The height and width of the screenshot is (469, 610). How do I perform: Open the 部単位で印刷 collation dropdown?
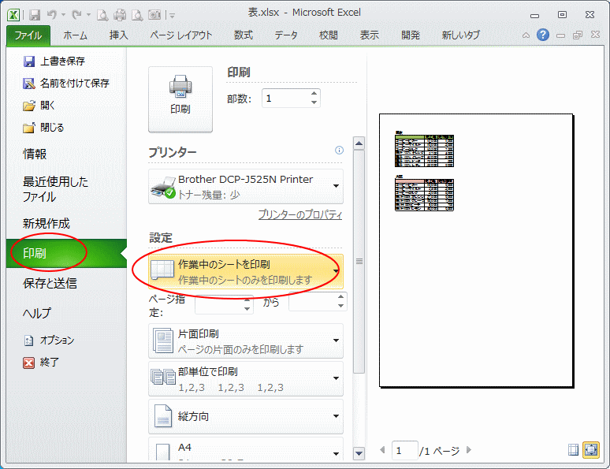[x=246, y=378]
